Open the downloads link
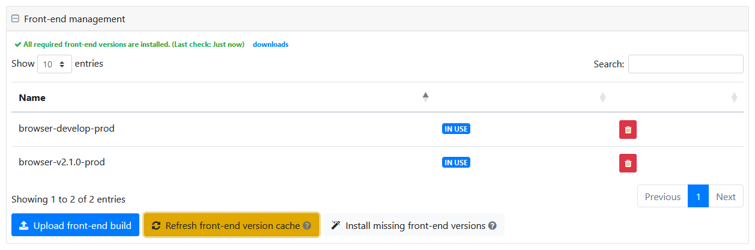This screenshot has height=250, width=755. [270, 44]
